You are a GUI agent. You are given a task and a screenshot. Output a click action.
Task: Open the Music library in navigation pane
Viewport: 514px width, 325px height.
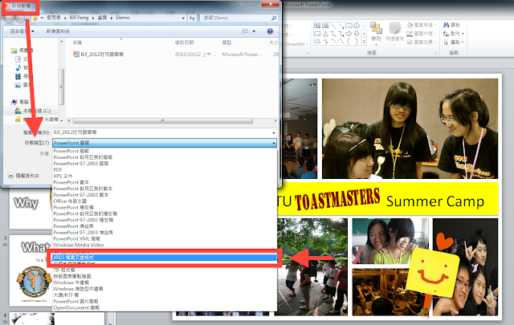tap(22, 68)
